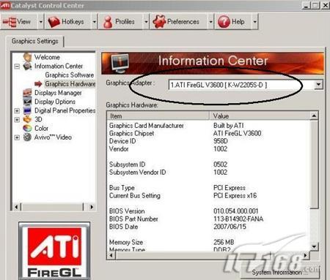Select Welcome in the tree

pos(47,57)
